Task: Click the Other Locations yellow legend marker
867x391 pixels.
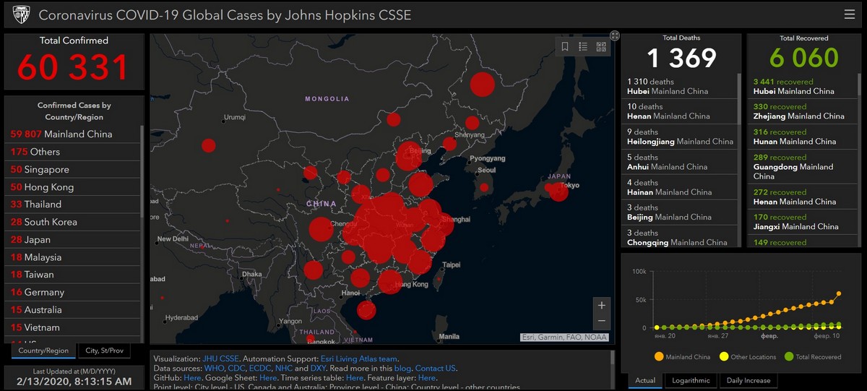Action: 724,356
